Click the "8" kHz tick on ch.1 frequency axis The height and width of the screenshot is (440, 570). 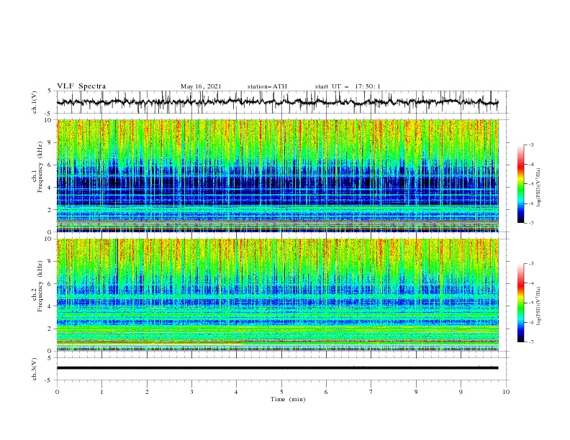(50, 142)
